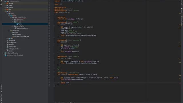Click the orange out folder icon
The width and height of the screenshot is (183, 103).
coord(7,9)
